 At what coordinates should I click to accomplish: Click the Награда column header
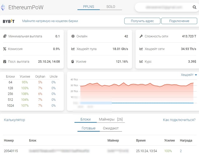pos(186,141)
